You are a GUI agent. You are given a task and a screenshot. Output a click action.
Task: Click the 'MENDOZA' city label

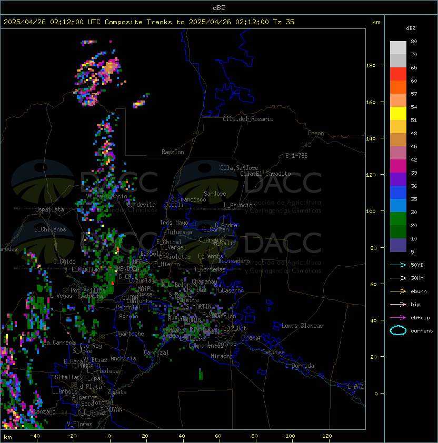coord(128,269)
